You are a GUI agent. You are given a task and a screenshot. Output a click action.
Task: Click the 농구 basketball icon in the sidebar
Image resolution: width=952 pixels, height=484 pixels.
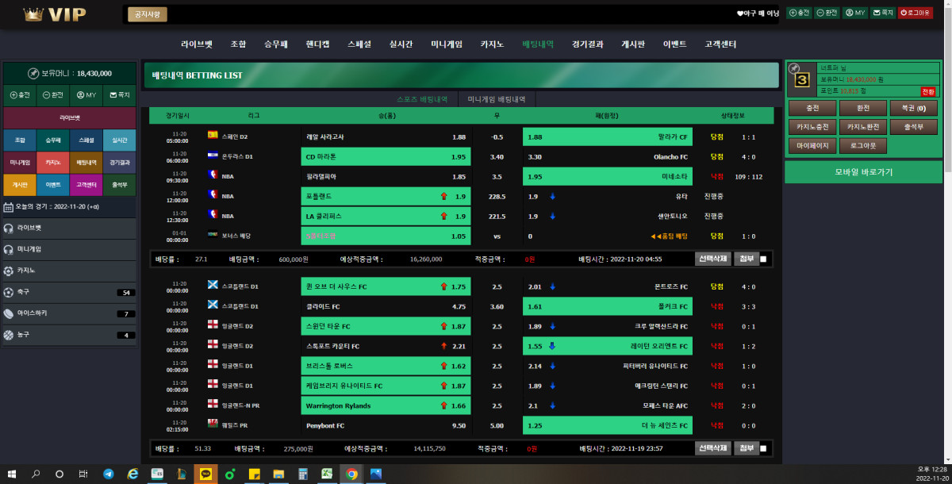(9, 335)
